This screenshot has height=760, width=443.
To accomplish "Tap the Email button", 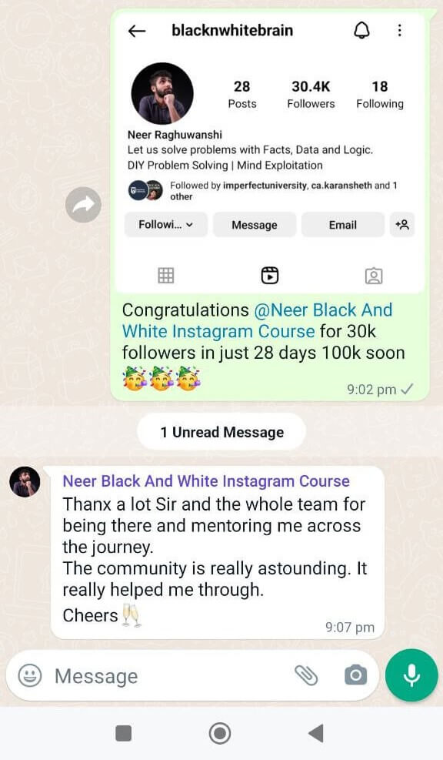I will [343, 225].
